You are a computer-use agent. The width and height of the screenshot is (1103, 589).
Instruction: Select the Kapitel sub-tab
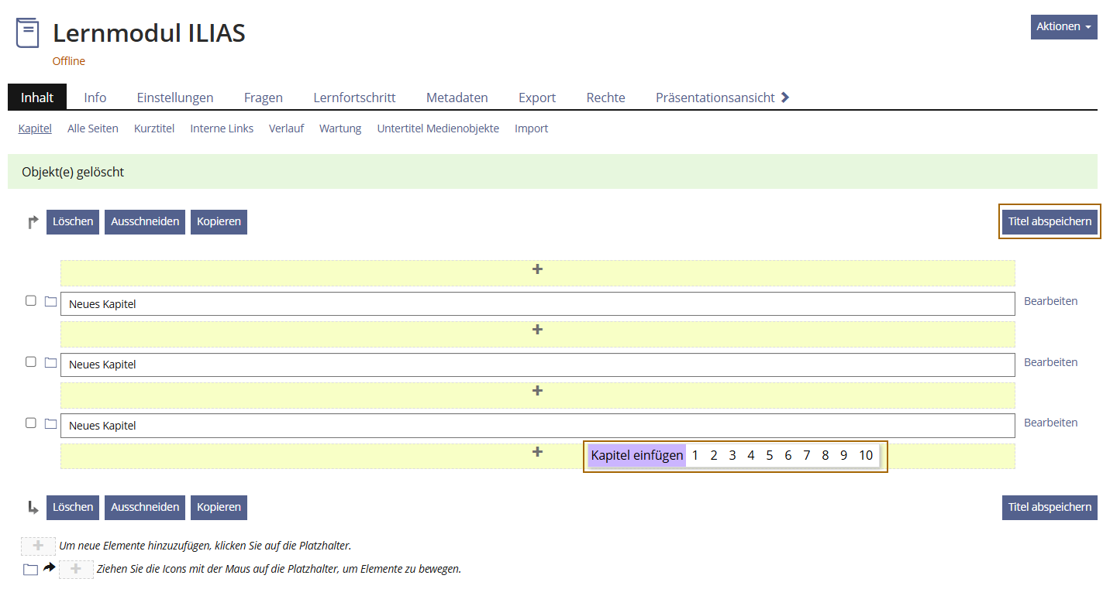pos(35,128)
